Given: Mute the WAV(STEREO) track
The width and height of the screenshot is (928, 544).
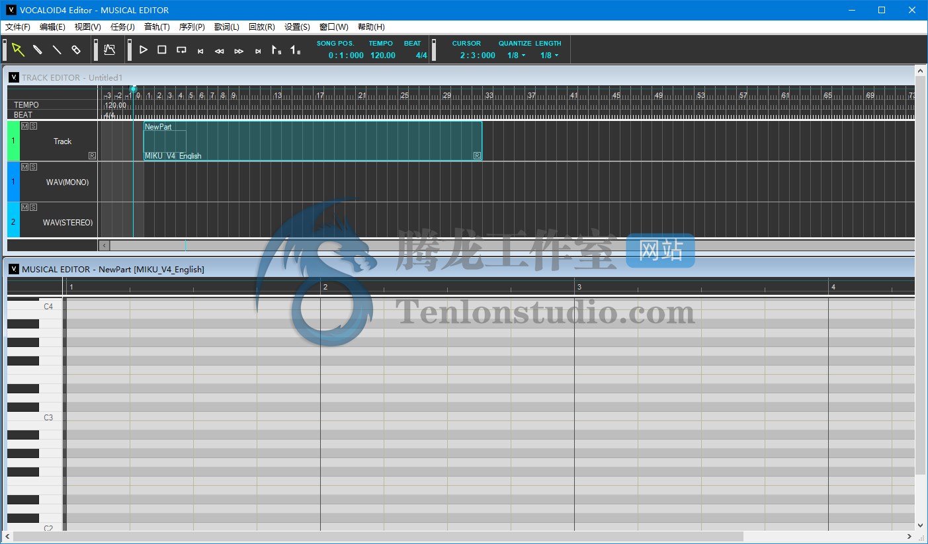Looking at the screenshot, I should [x=24, y=208].
